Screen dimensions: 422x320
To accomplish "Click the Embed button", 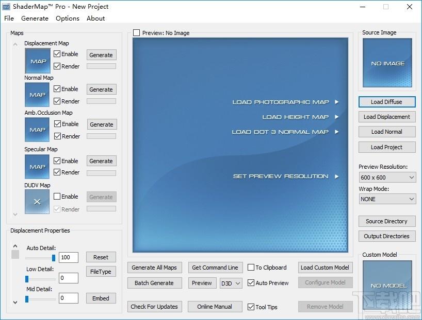I will click(101, 298).
